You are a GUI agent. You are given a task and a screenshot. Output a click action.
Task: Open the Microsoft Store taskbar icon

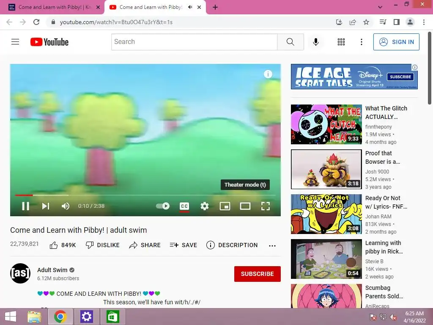pos(112,317)
